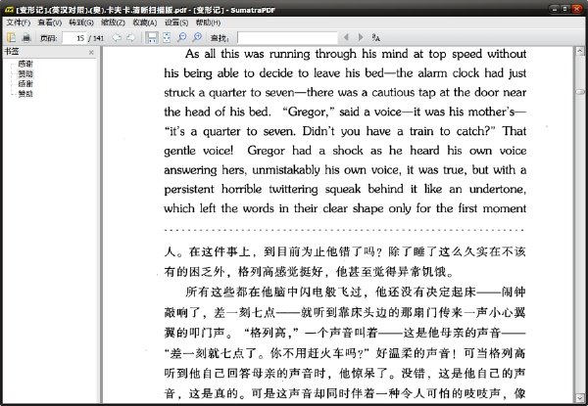The width and height of the screenshot is (588, 406).
Task: Click the 页码: label in toolbar
Action: [48, 38]
